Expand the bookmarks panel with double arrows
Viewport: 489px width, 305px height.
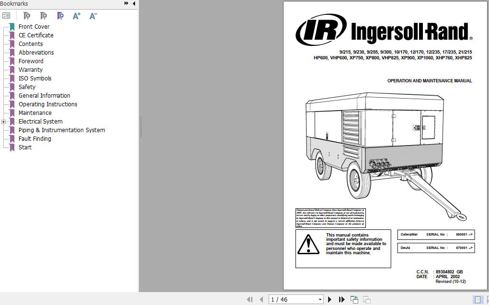[x=126, y=3]
